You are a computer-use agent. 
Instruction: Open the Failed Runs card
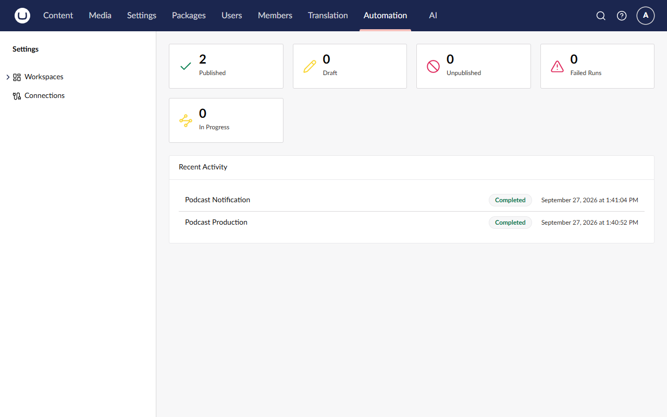[597, 66]
